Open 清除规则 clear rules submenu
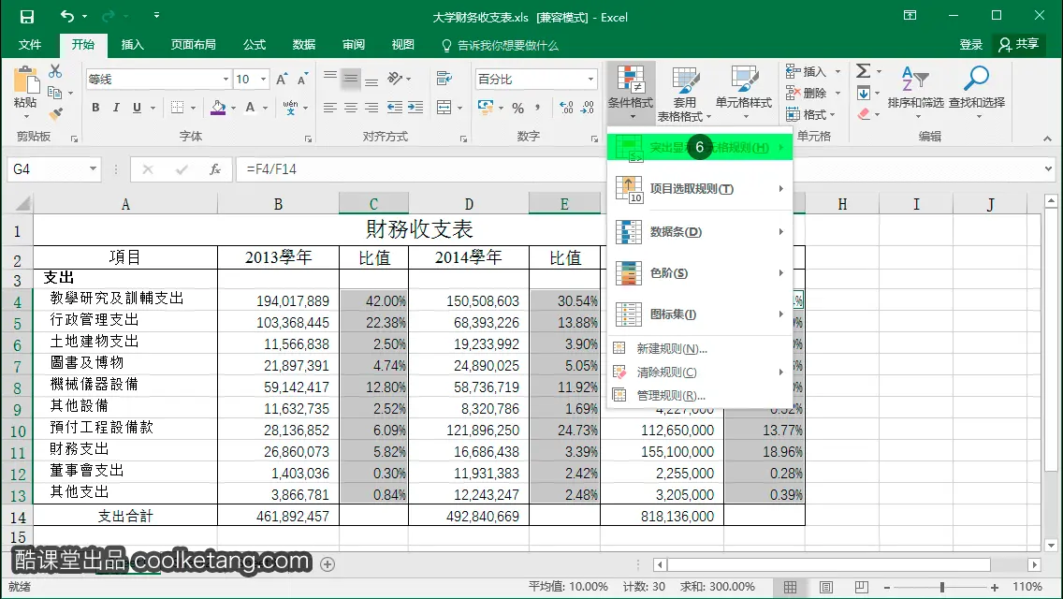Screen dimensions: 1063x599 [x=700, y=372]
